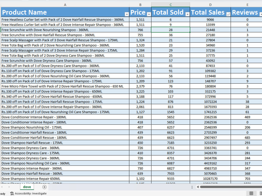
Task: Select Heatless Curler Intense Repair Shampoo cell
Action: coord(65,25)
